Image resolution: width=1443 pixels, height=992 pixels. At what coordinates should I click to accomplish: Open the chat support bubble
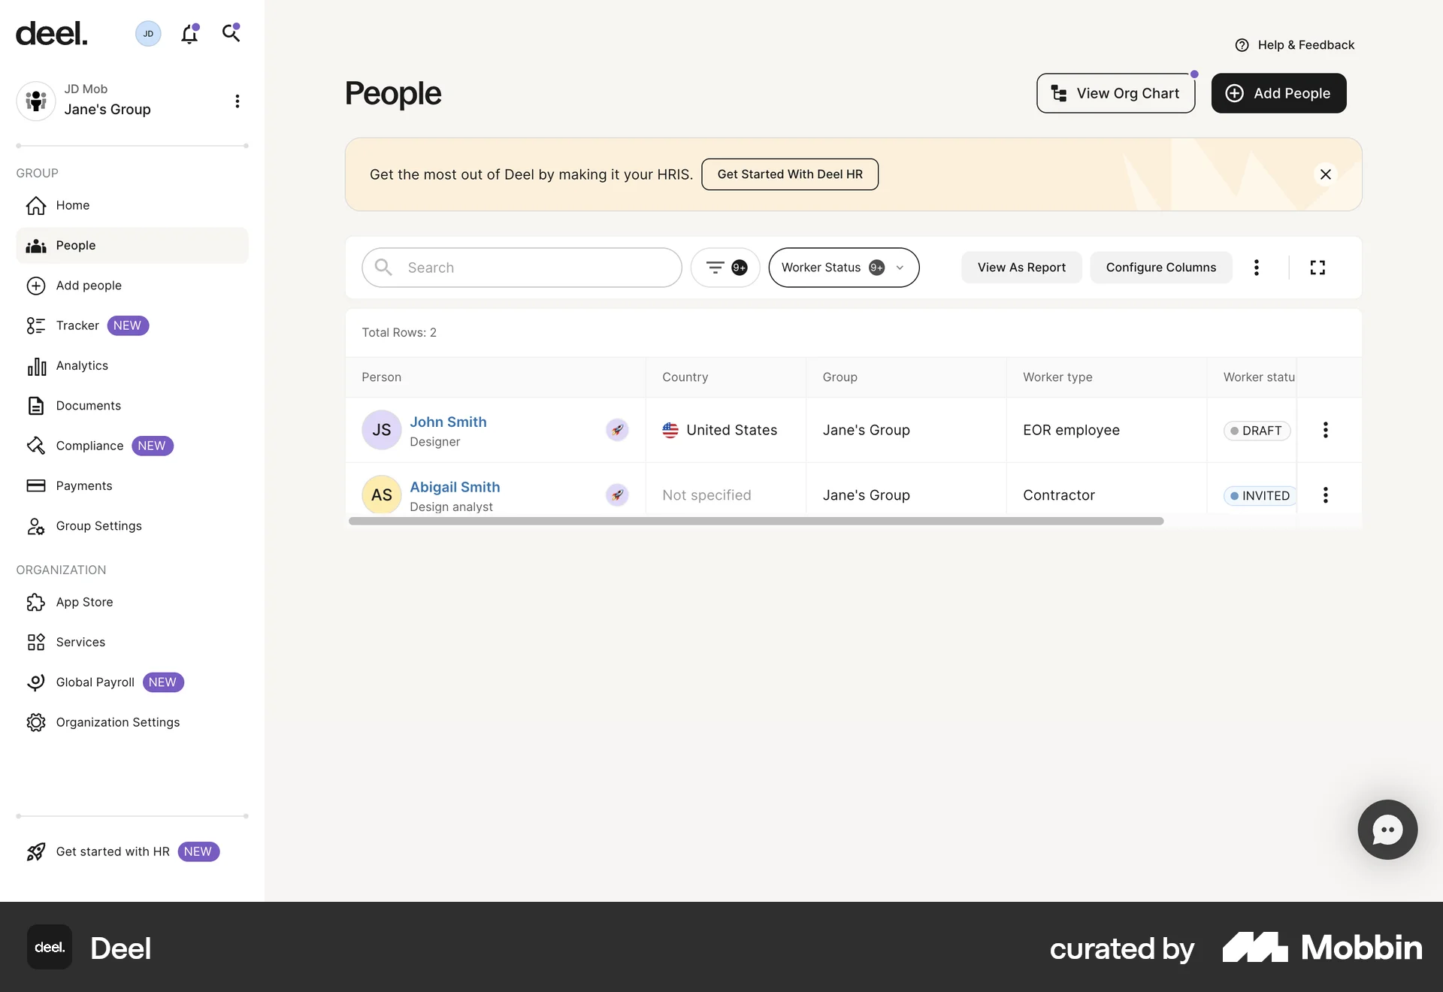pos(1387,829)
